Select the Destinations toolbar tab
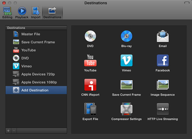Screen dimensions: 192x139 pyautogui.click(x=52, y=13)
